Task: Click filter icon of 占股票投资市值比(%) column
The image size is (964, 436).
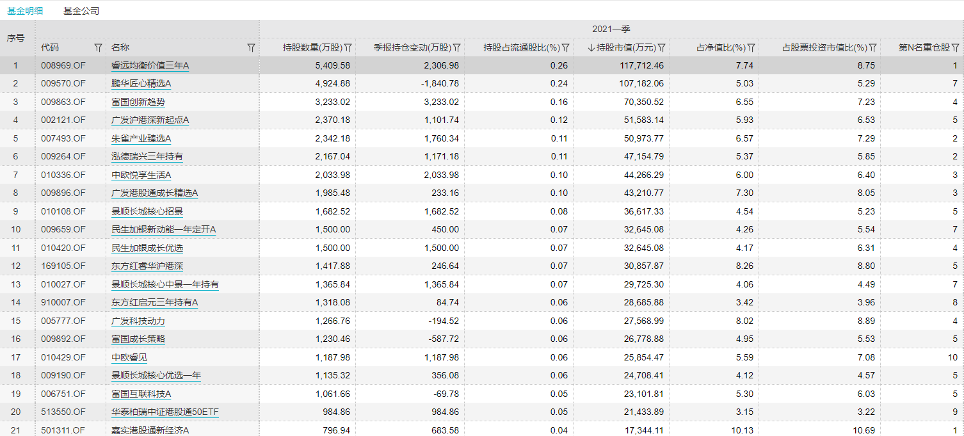Action: (873, 47)
